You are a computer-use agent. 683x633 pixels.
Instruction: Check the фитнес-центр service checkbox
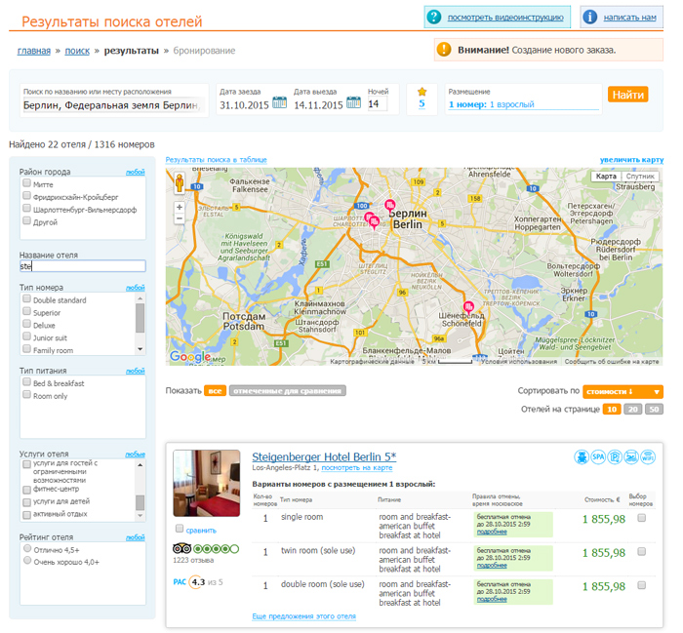click(27, 490)
